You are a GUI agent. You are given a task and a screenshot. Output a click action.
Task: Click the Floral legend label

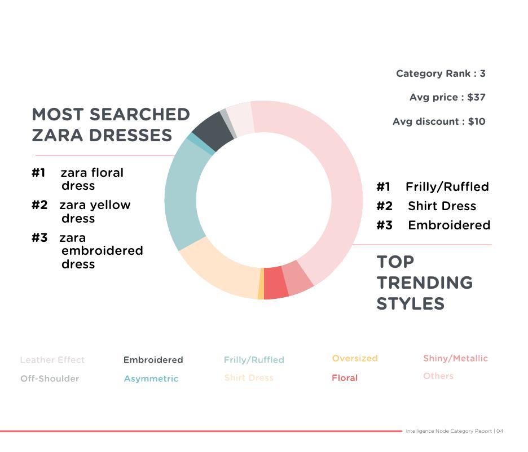345,377
